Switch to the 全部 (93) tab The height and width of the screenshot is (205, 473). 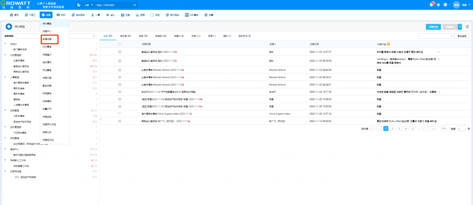click(108, 36)
